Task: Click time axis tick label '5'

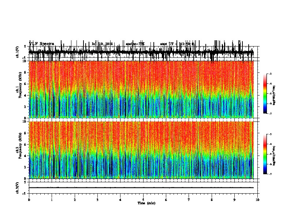Action: tap(143, 200)
